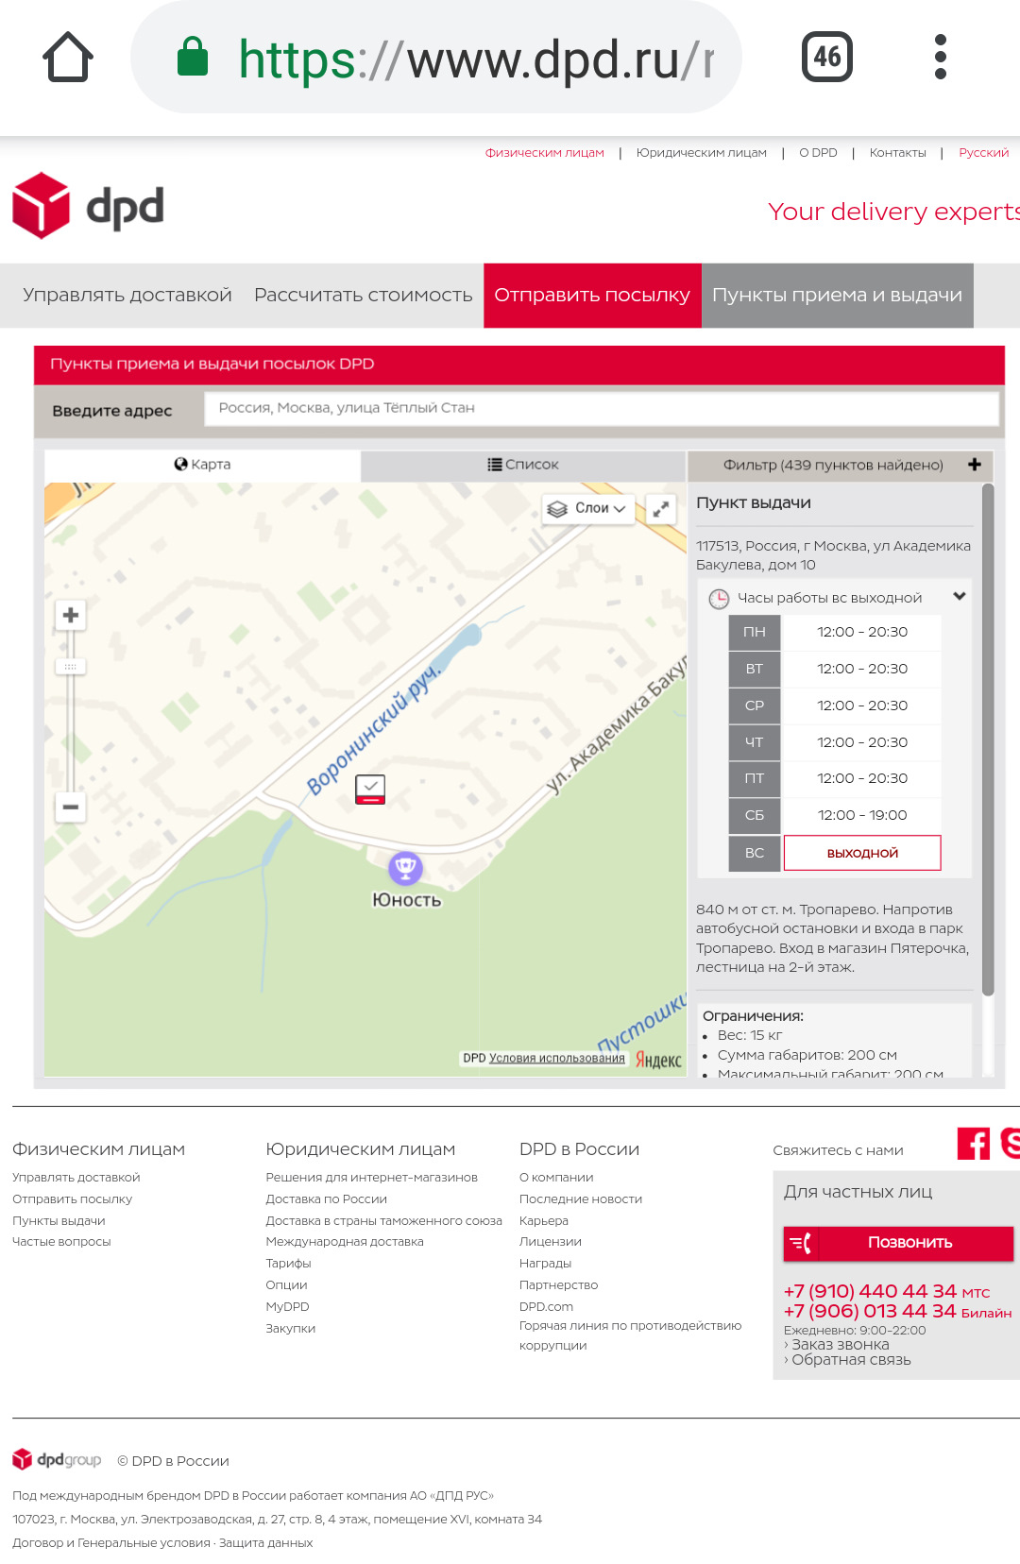Screen dimensions: 1020x1564
Task: Open footer link Карьера
Action: point(544,1221)
